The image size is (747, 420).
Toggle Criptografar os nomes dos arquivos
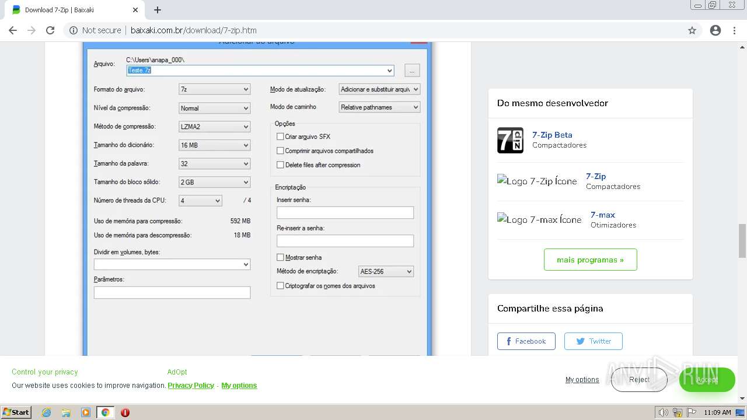(x=280, y=286)
